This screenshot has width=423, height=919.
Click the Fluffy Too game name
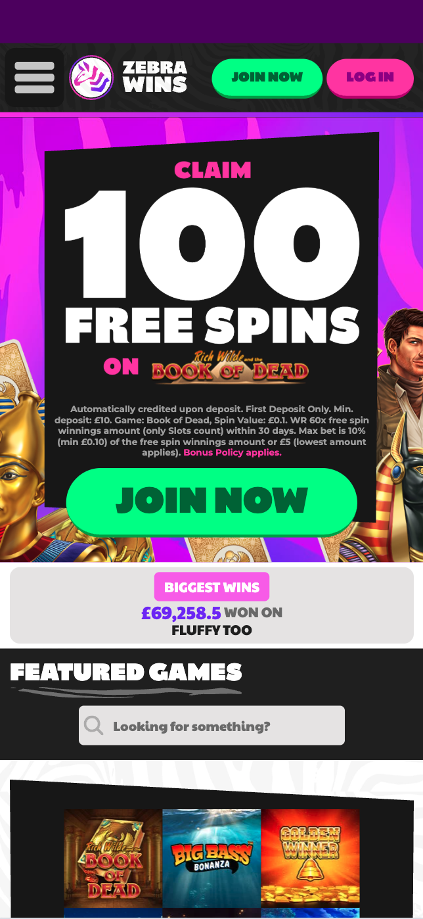[x=212, y=630]
